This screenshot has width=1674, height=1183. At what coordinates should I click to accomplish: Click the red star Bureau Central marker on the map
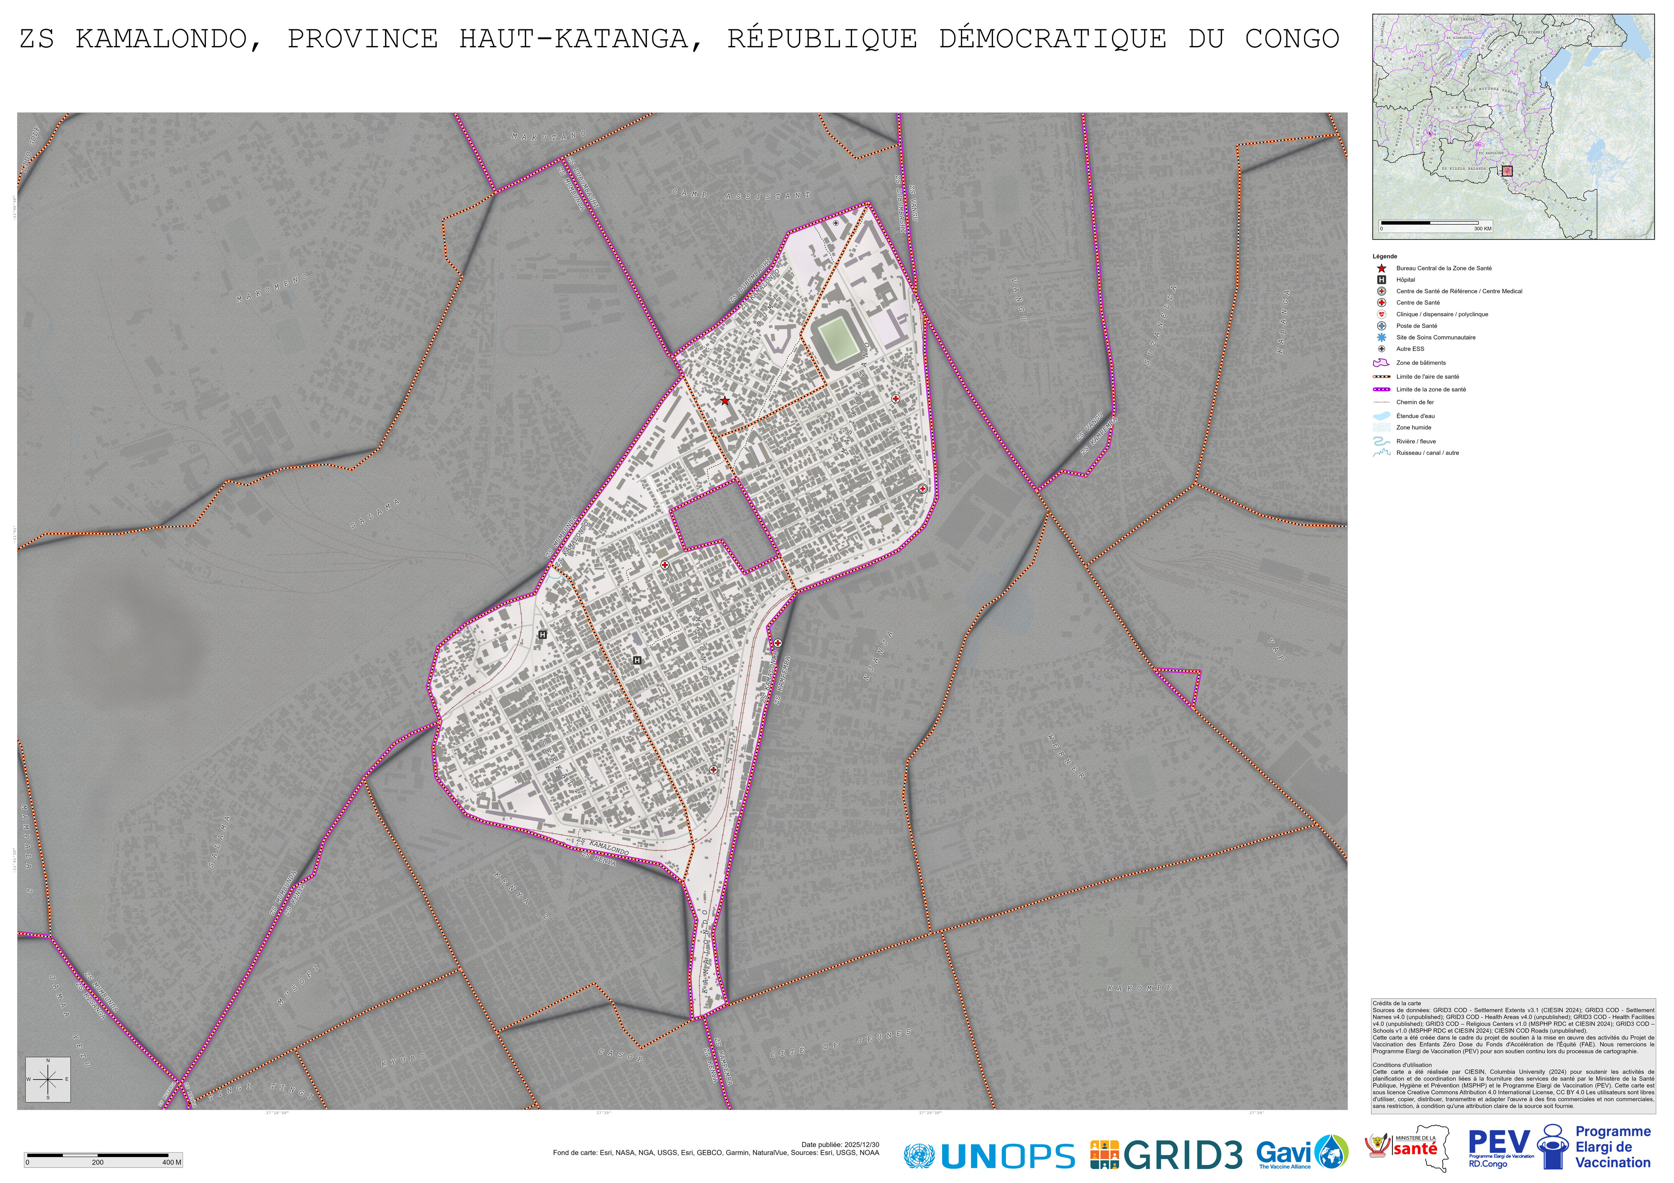(725, 401)
